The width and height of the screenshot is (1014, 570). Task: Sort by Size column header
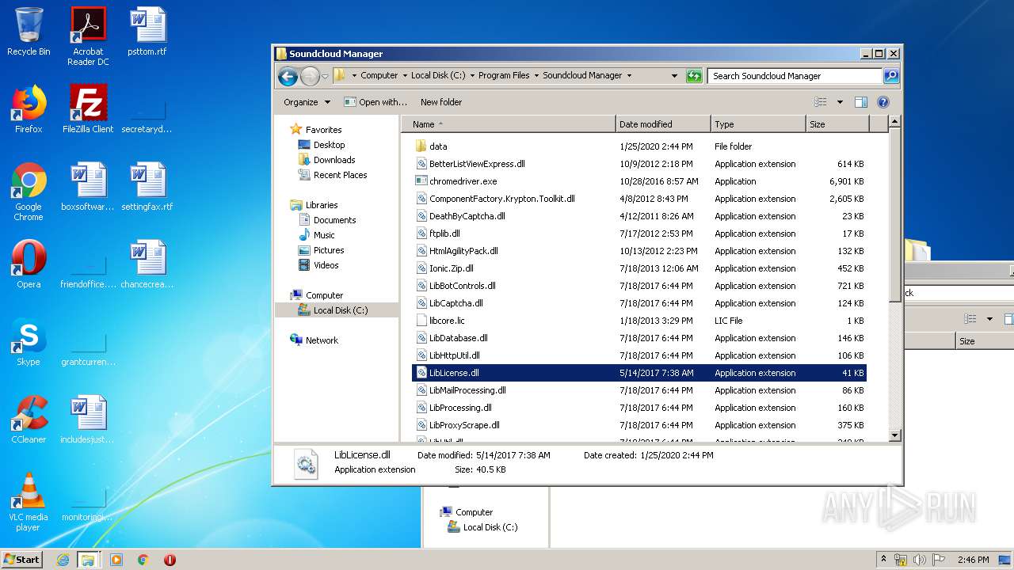click(x=837, y=124)
